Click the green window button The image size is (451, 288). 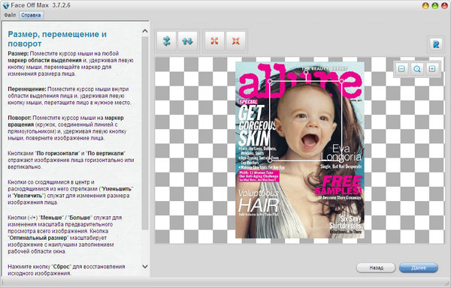pos(435,5)
